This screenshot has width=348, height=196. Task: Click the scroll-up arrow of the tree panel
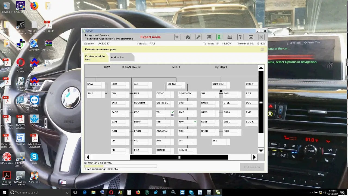(x=261, y=68)
